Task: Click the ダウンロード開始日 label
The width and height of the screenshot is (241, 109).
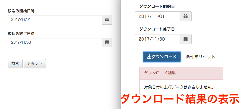Action: coord(157,6)
